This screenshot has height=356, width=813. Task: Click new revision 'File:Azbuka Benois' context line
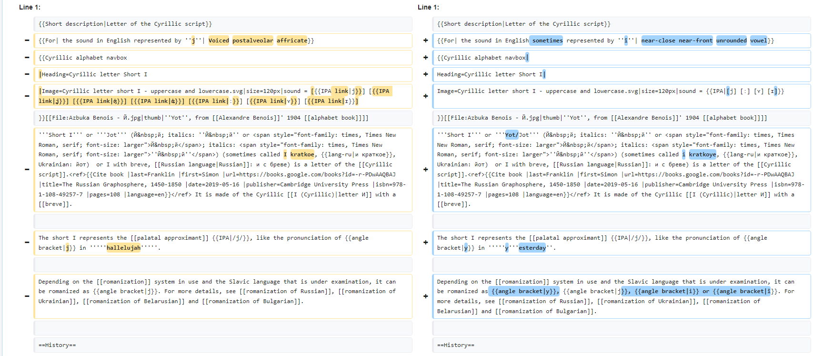pos(622,118)
